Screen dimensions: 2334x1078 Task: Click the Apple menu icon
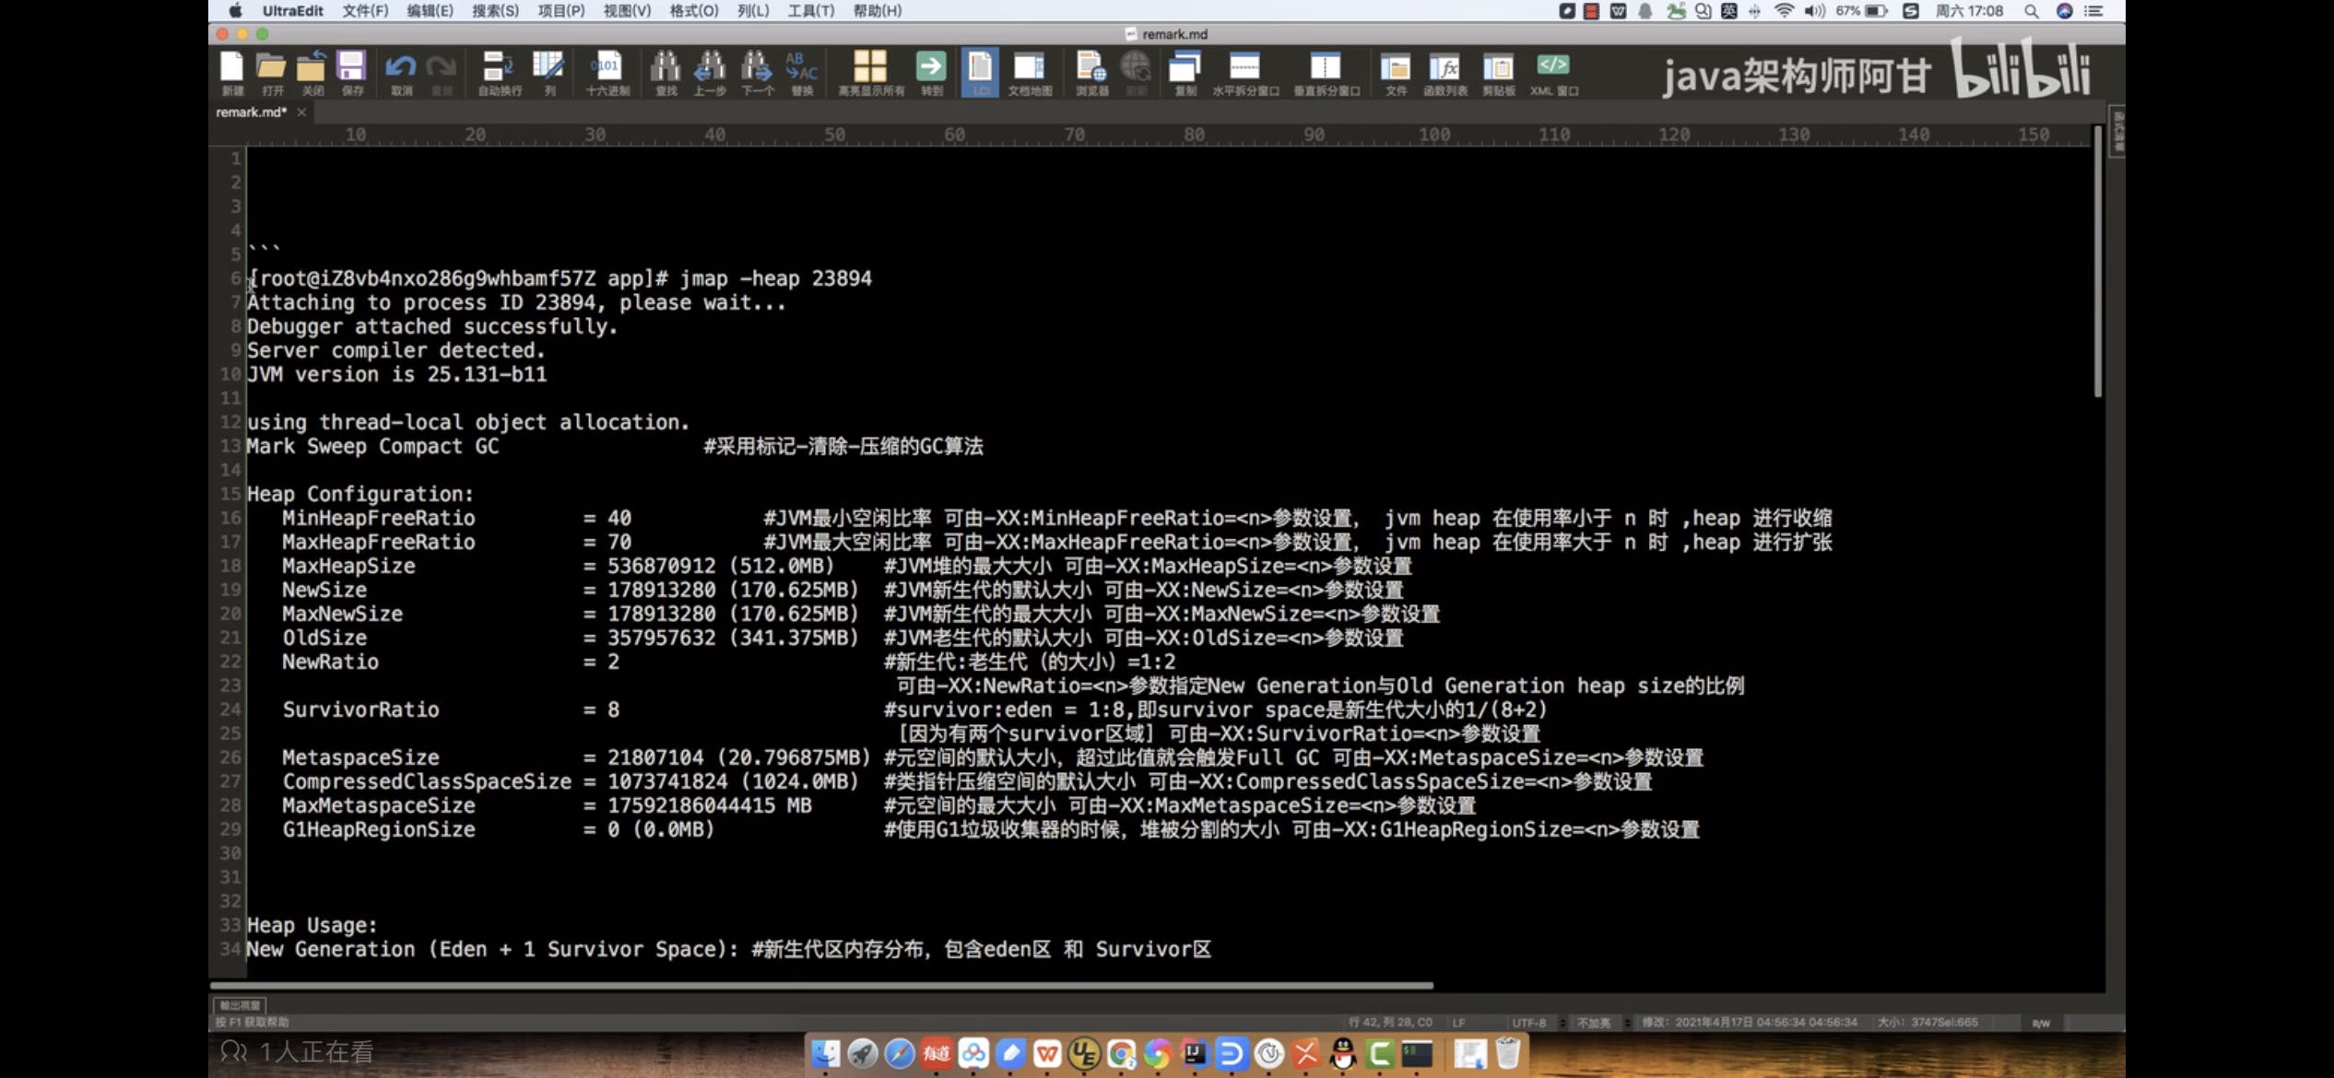click(x=236, y=11)
